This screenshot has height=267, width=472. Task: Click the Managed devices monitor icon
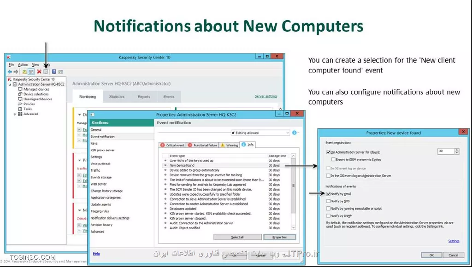pos(20,89)
